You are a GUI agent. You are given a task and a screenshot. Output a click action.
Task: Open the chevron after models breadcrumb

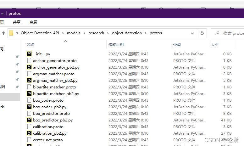tap(84, 33)
